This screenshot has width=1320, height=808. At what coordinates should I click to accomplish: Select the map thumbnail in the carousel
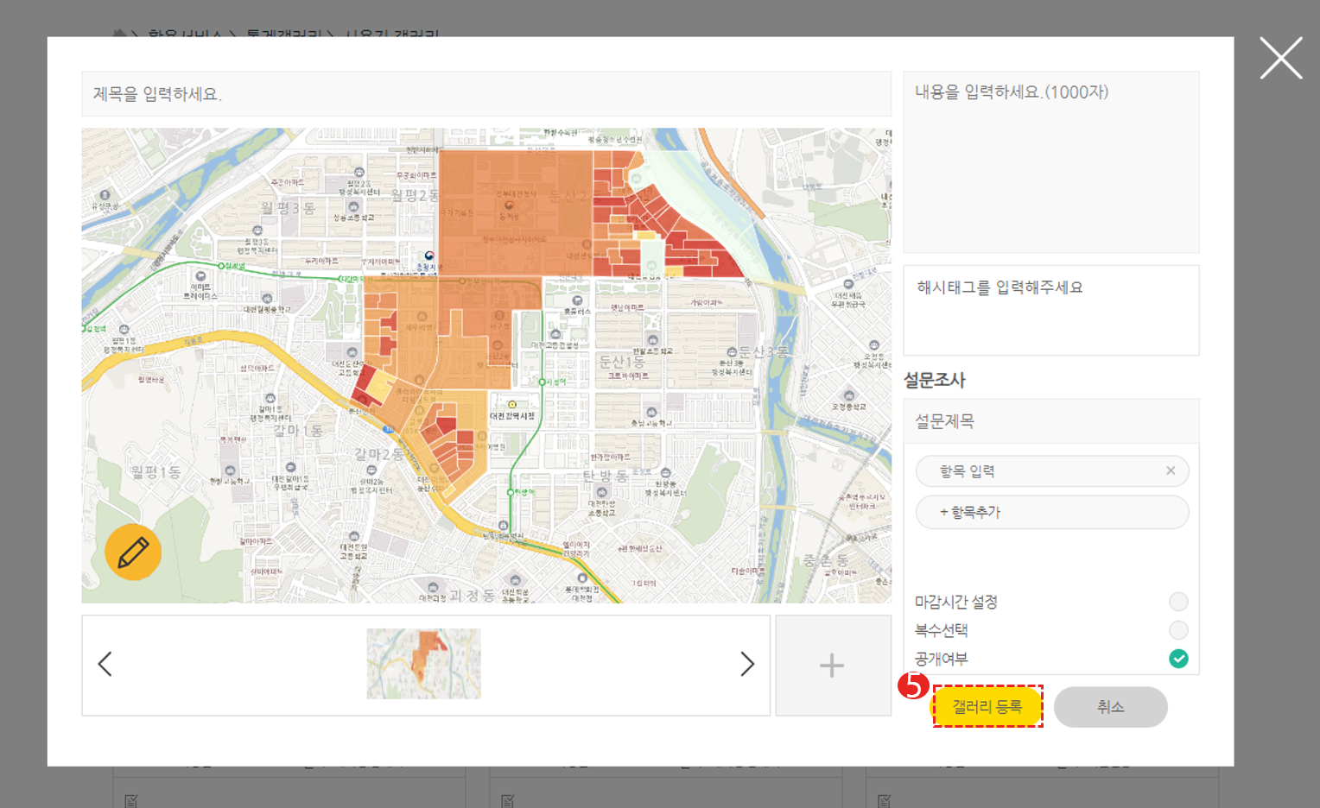(x=423, y=664)
